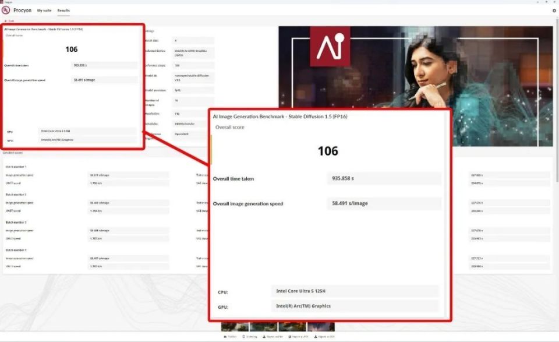Click the Detailed scores section heading
Screen dimensions: 559x342
click(x=13, y=153)
